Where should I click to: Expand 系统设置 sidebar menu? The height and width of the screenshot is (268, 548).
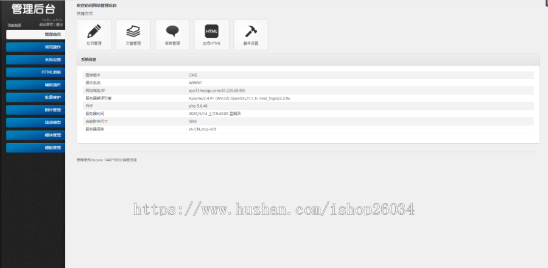[x=36, y=60]
